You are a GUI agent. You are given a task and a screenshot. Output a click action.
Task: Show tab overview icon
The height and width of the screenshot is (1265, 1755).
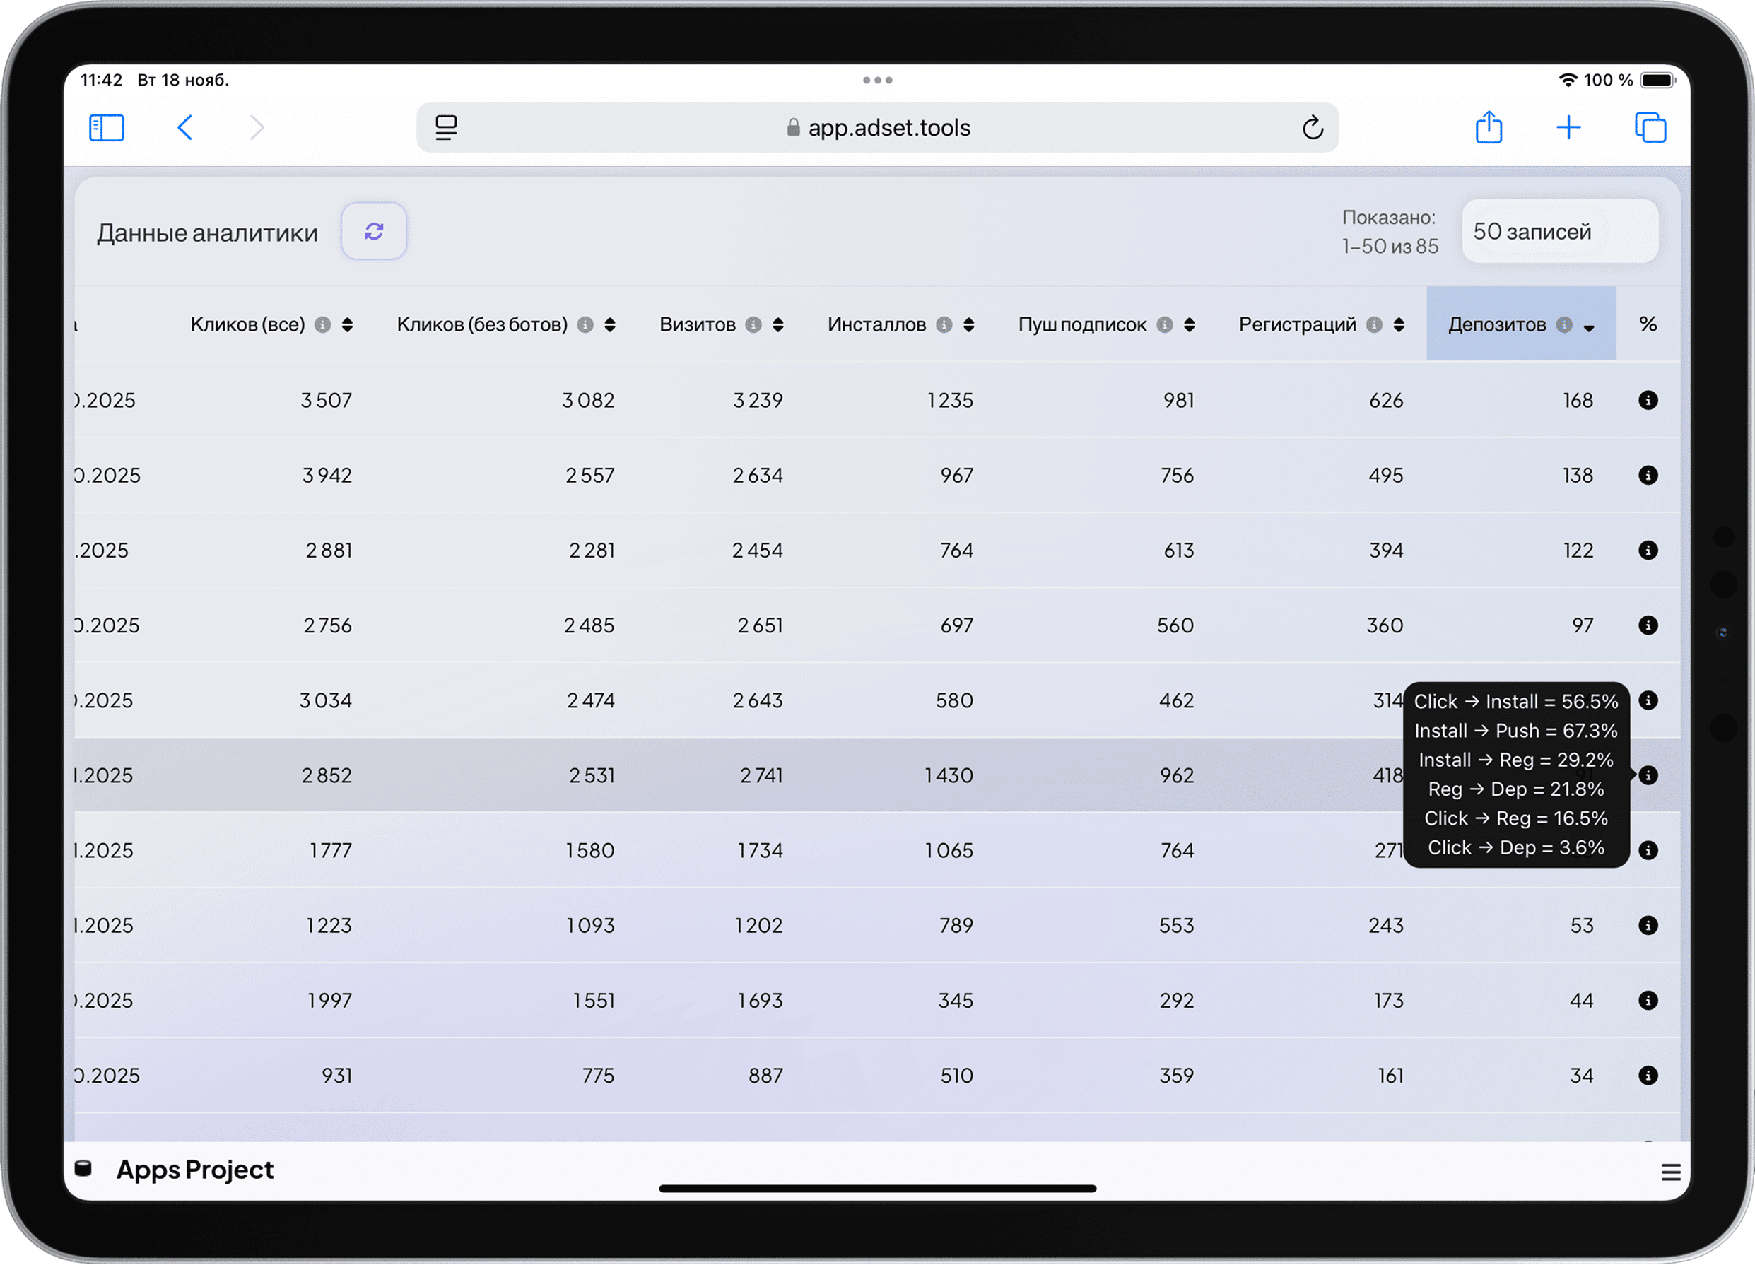(x=1650, y=128)
